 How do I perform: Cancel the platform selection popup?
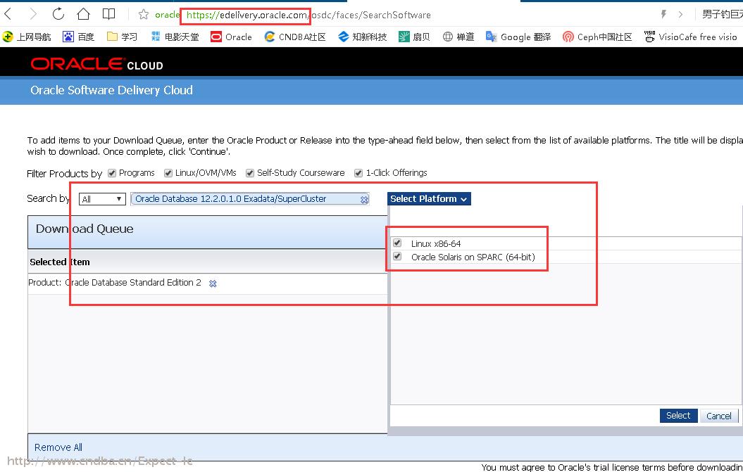(x=719, y=416)
